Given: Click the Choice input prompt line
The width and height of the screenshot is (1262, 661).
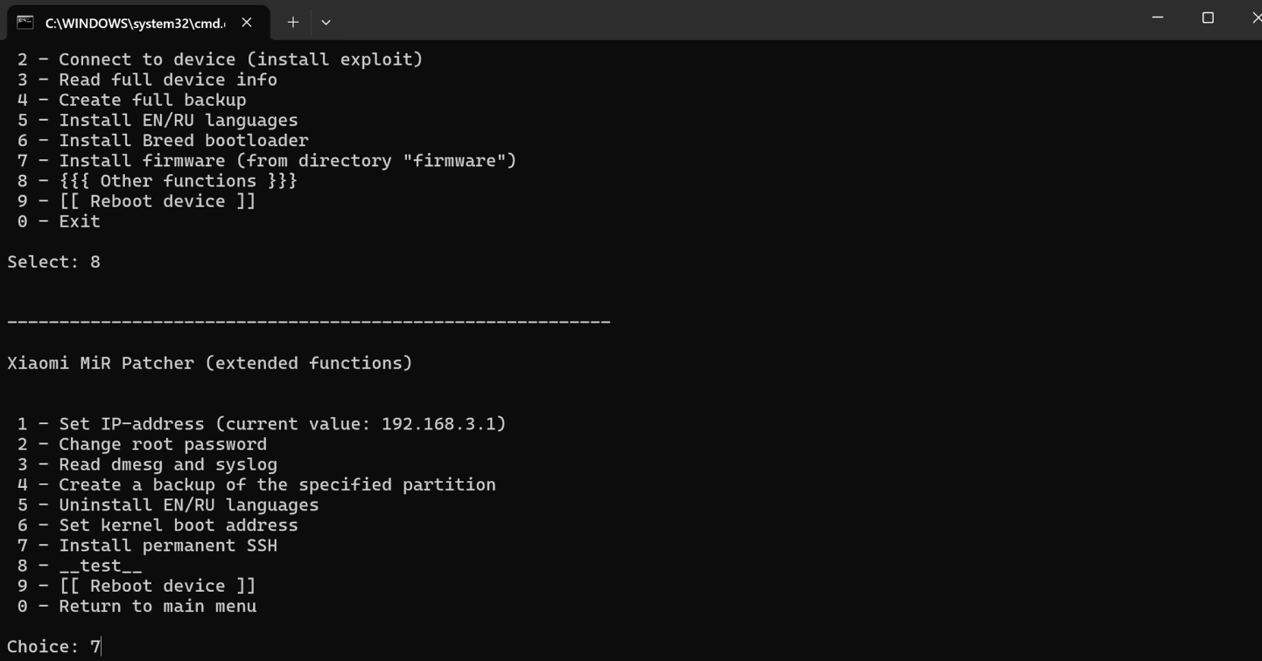Looking at the screenshot, I should (54, 647).
